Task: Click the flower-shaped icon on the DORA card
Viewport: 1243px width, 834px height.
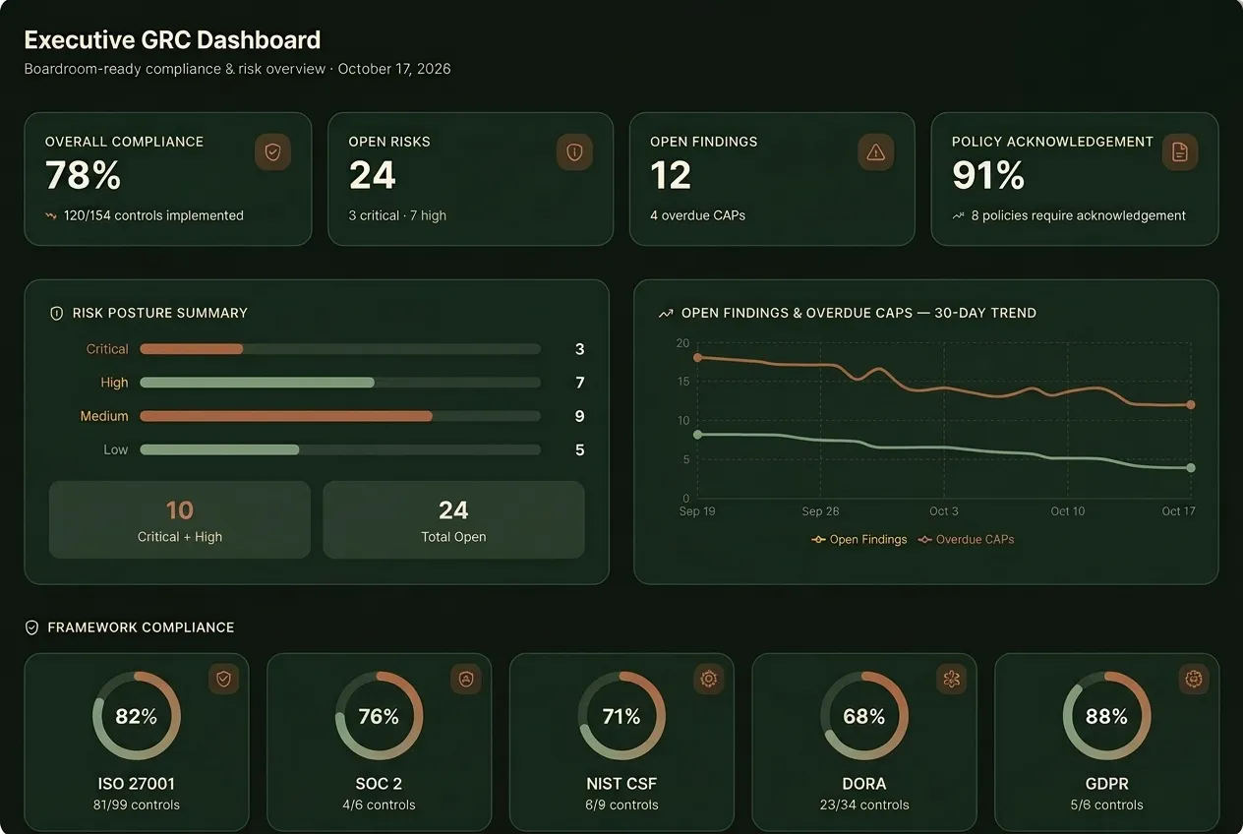Action: coord(951,679)
